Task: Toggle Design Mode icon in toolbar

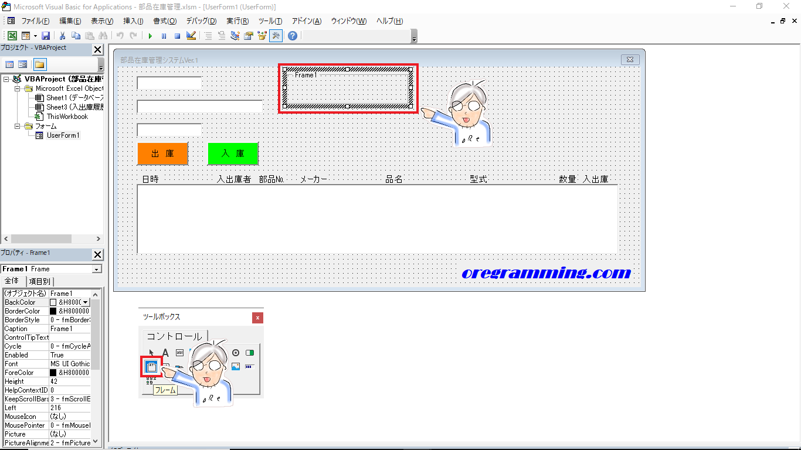Action: (x=191, y=36)
